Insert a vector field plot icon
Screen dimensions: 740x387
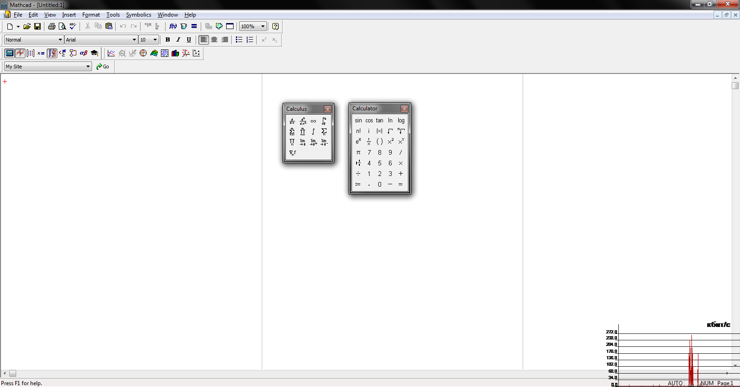tap(197, 53)
